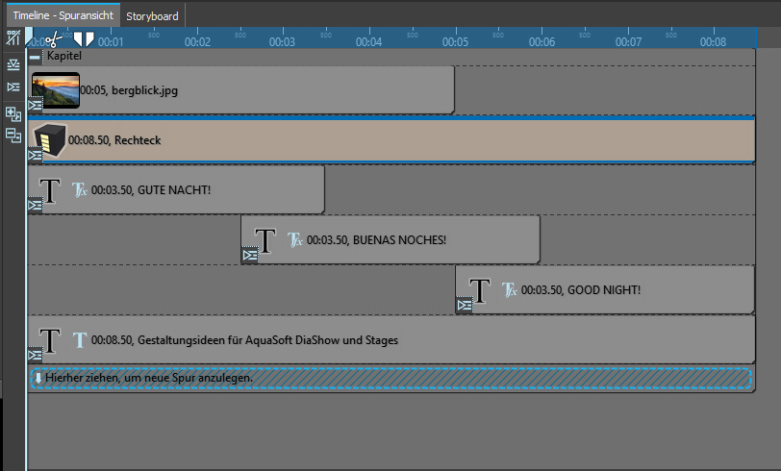Select the clip label '00:08.50, Rechteck'
Screen dimensions: 781x471
(114, 140)
